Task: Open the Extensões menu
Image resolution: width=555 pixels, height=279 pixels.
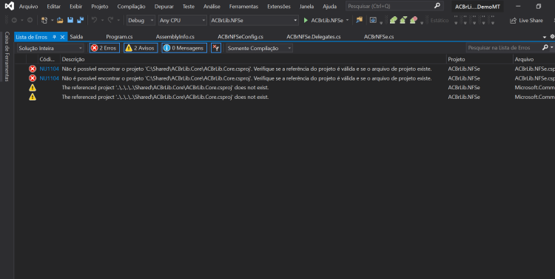Action: coord(279,7)
